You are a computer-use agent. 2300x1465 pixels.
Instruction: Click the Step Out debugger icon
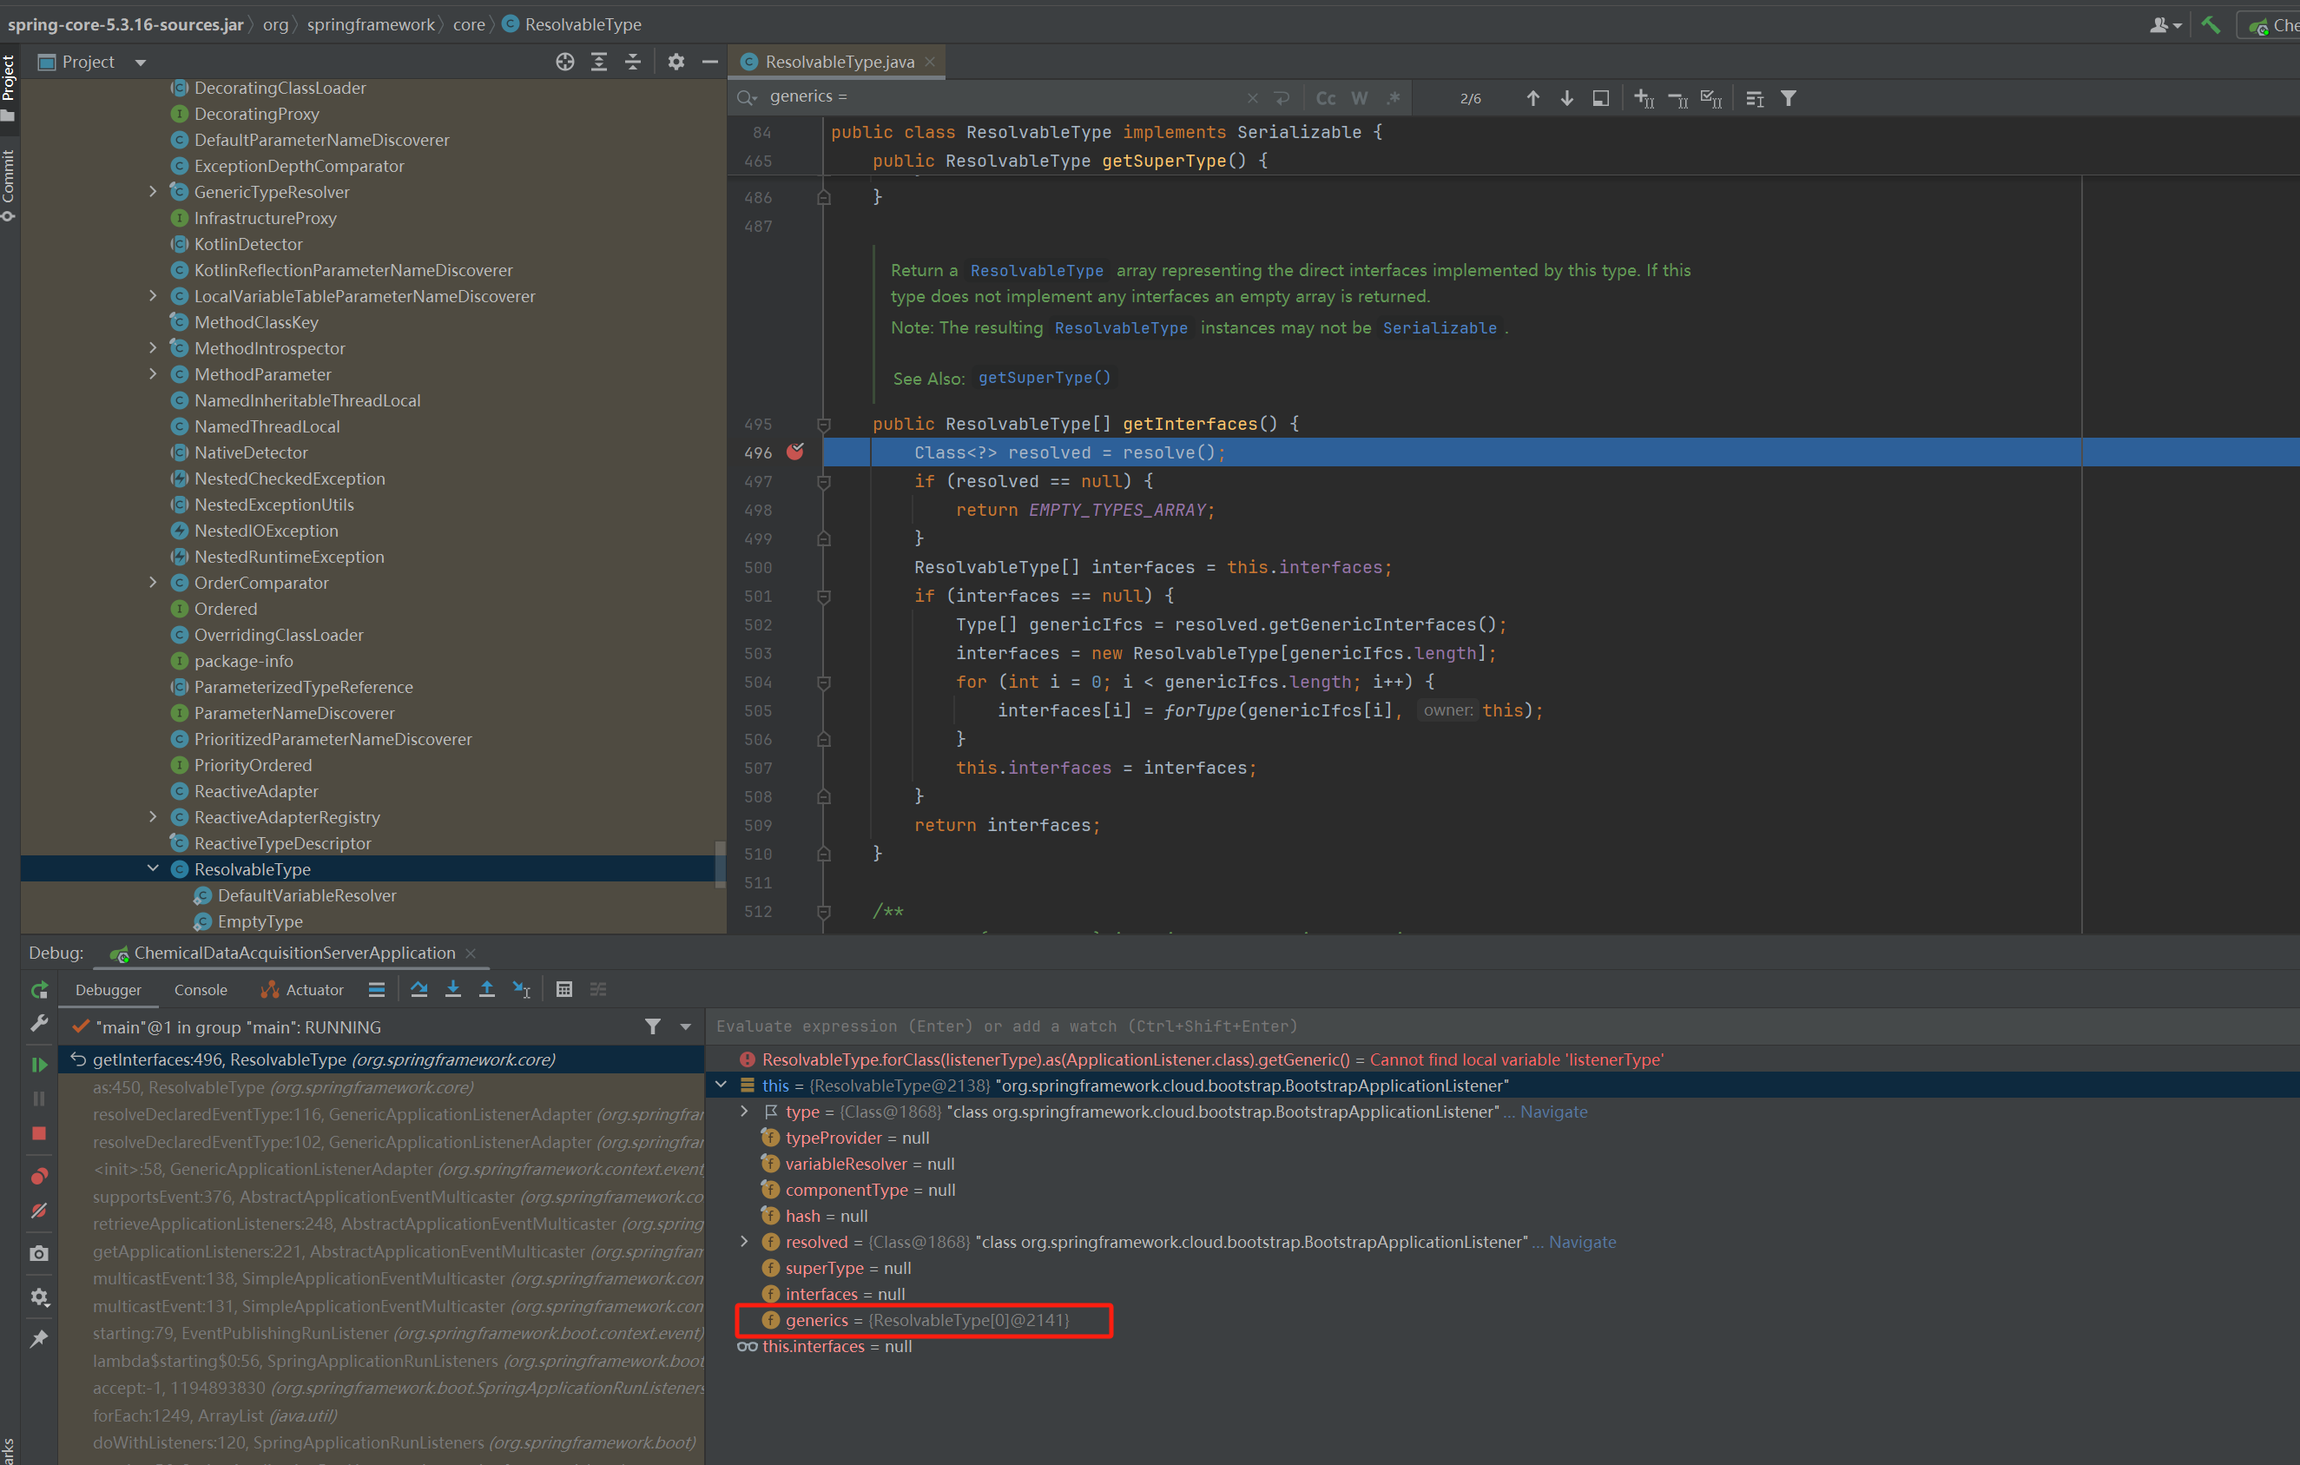(486, 989)
